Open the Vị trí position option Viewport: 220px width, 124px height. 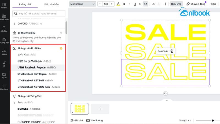pos(213,4)
